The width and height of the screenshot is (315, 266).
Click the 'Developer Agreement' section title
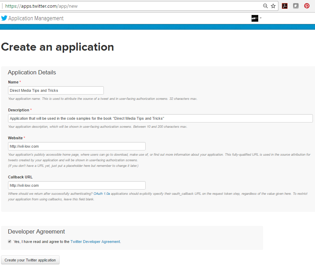36,231
